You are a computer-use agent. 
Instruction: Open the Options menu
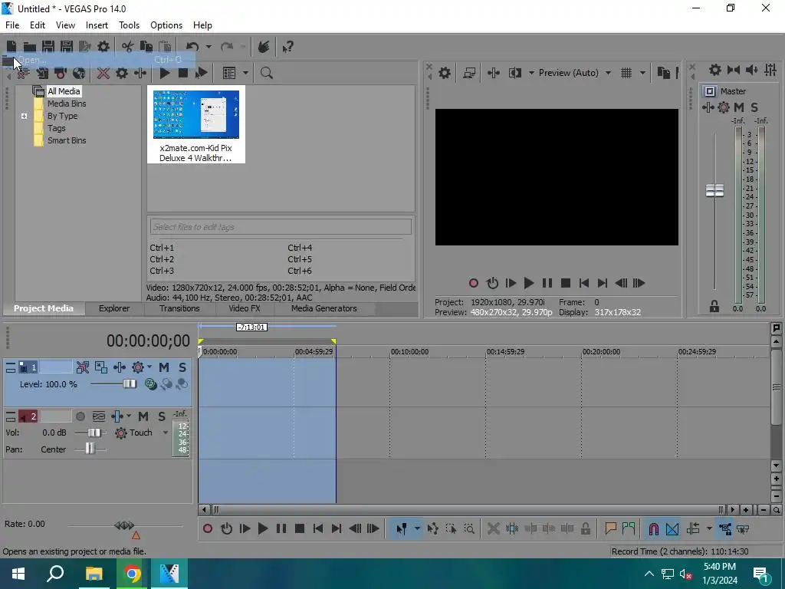(x=166, y=25)
